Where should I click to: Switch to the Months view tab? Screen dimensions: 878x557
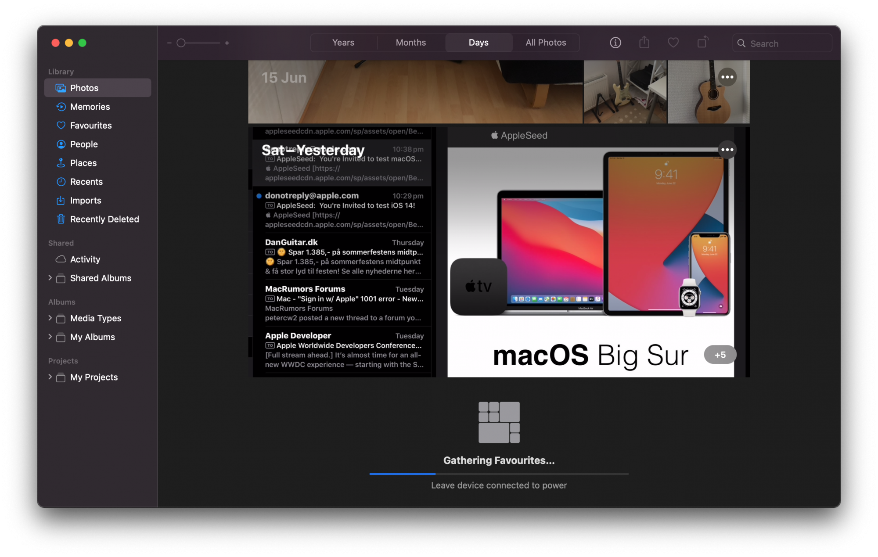(410, 43)
